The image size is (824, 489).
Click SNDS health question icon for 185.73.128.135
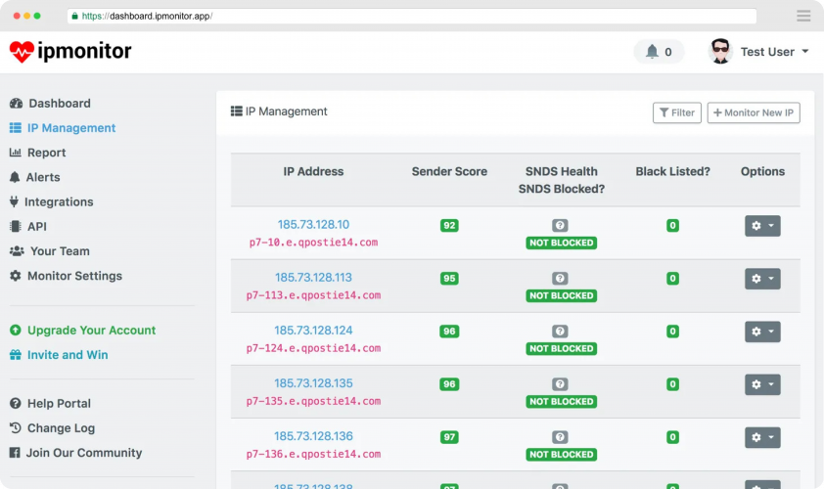560,384
